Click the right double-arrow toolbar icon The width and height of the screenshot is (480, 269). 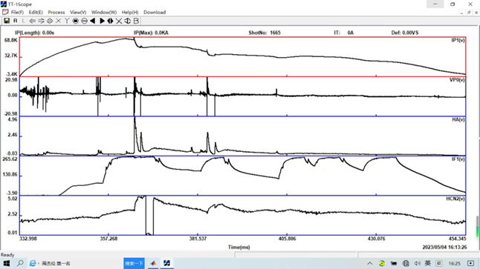(41, 21)
